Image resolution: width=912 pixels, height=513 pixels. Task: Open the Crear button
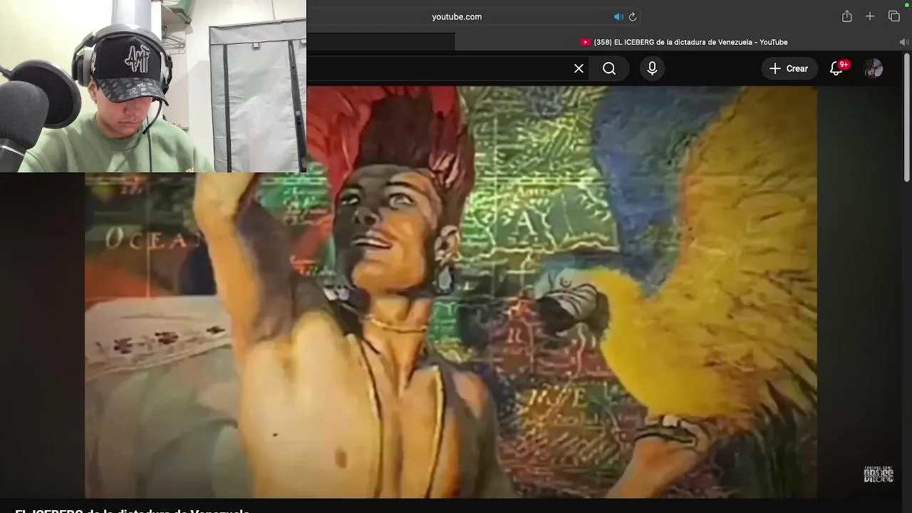click(x=789, y=68)
